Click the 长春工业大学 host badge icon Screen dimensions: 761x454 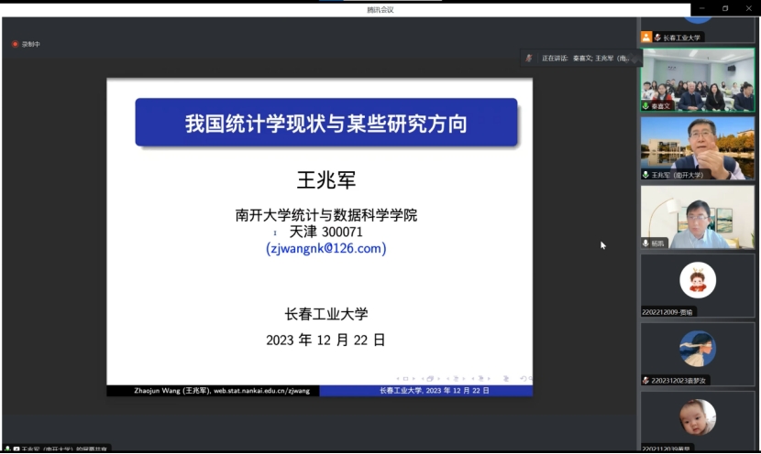pos(646,38)
